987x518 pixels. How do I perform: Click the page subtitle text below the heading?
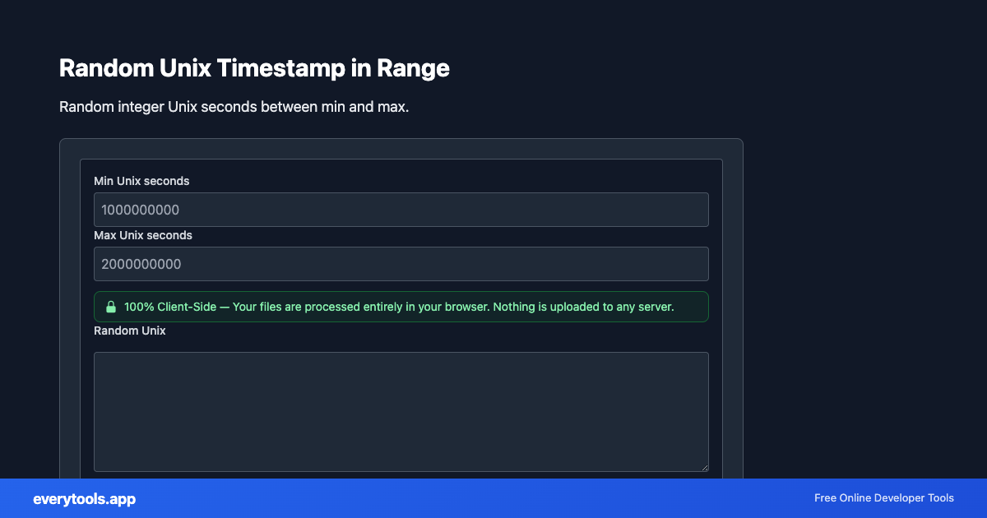(x=234, y=107)
